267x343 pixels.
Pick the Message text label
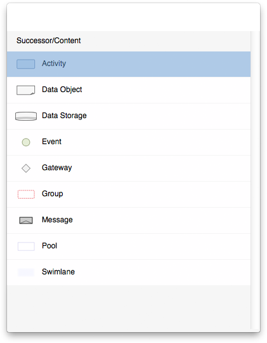click(57, 220)
